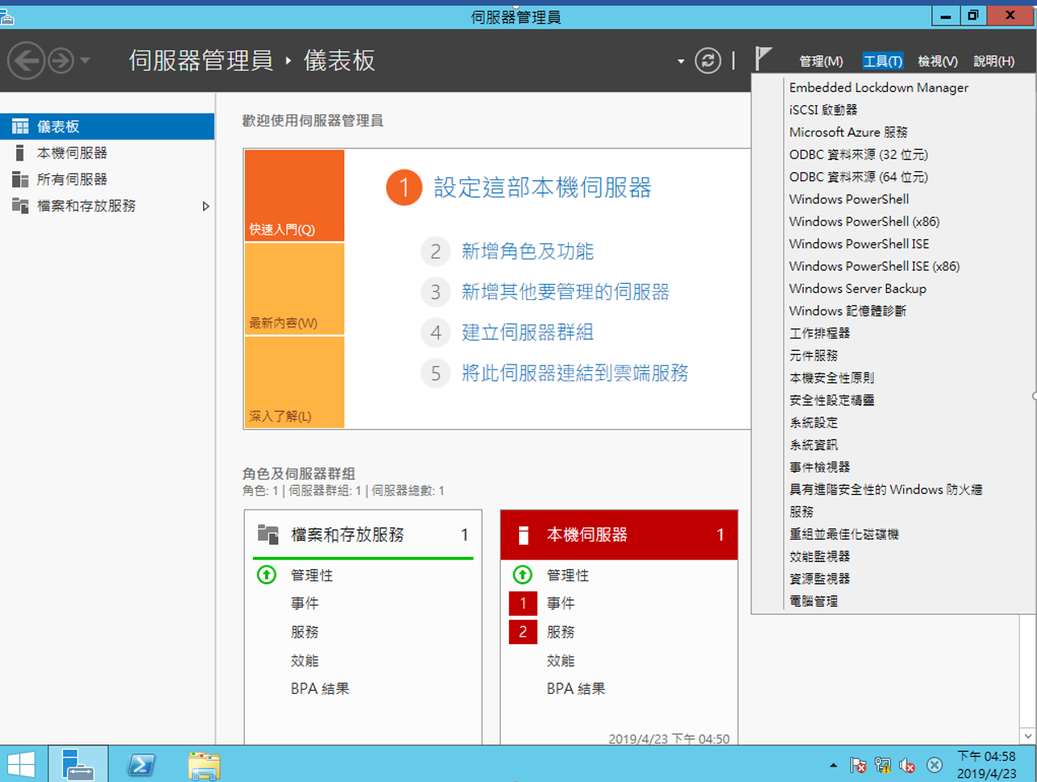The height and width of the screenshot is (782, 1037).
Task: Click the 新增其他要管理的伺服器 link
Action: [565, 292]
